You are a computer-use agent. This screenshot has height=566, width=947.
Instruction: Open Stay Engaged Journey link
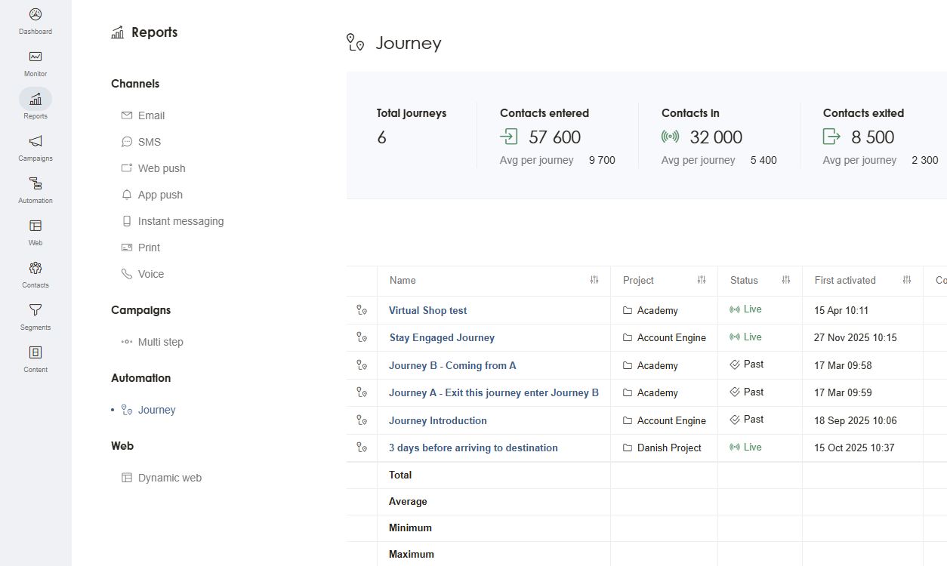point(442,337)
